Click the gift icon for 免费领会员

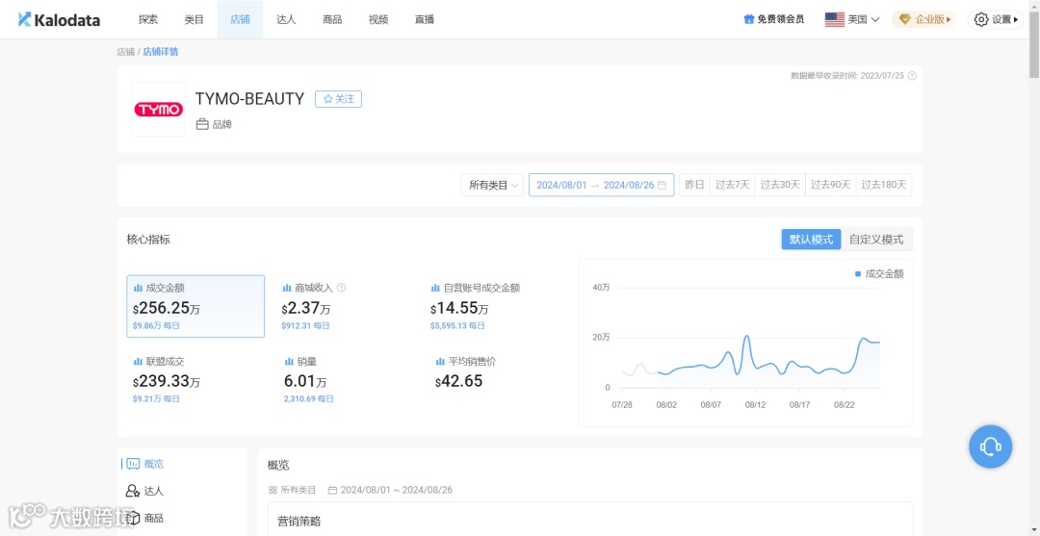tap(749, 19)
